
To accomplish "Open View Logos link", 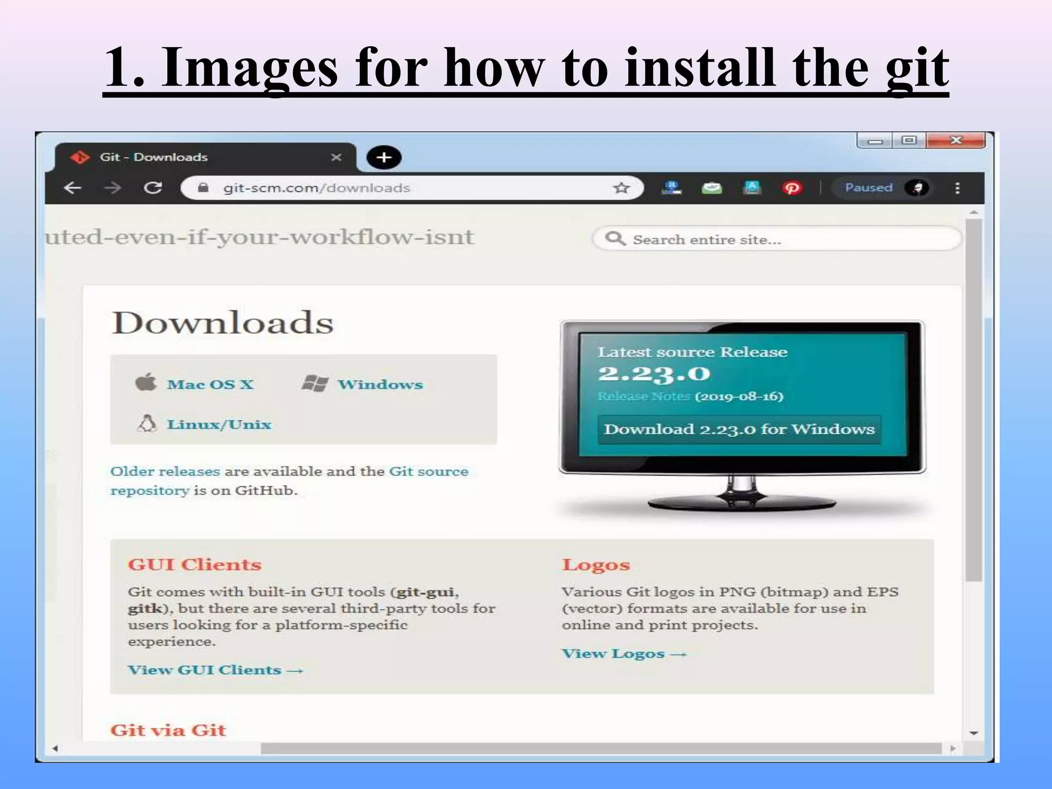I will [x=624, y=653].
